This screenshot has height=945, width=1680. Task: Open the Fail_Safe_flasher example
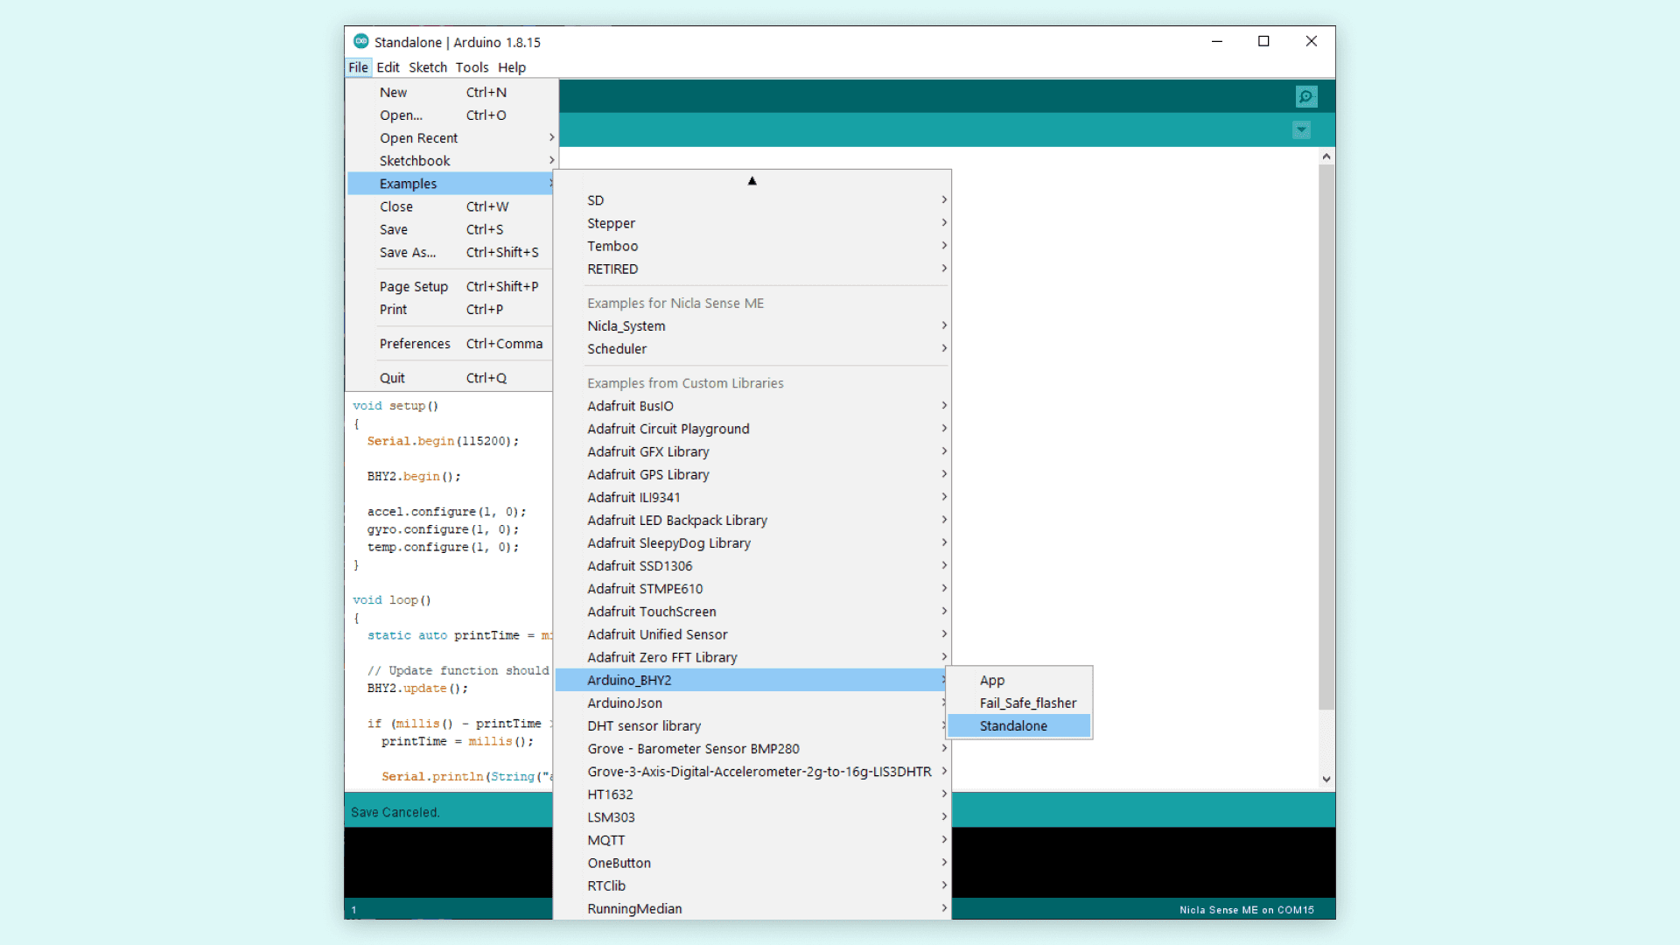coord(1027,703)
